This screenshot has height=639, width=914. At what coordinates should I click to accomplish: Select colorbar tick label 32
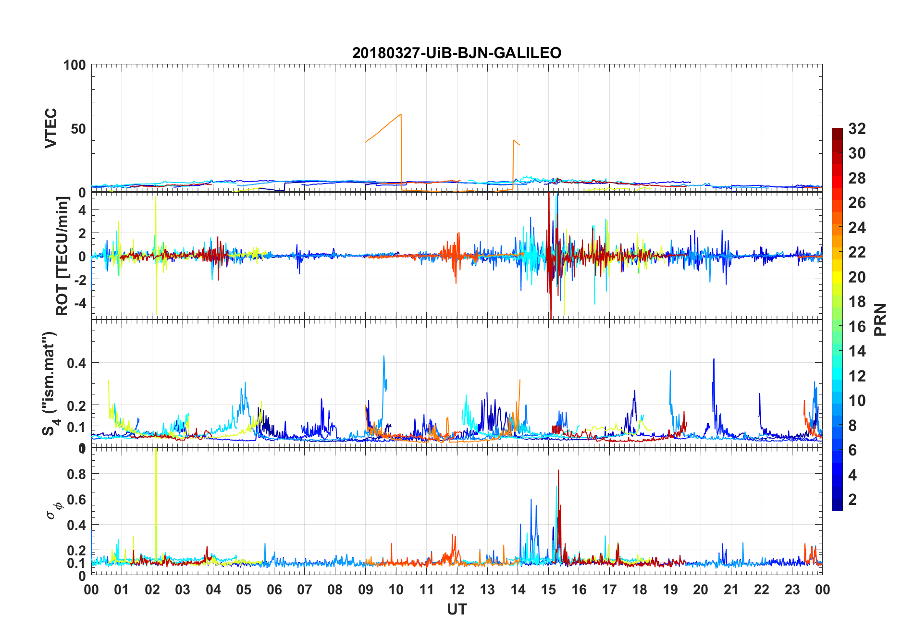(x=857, y=129)
